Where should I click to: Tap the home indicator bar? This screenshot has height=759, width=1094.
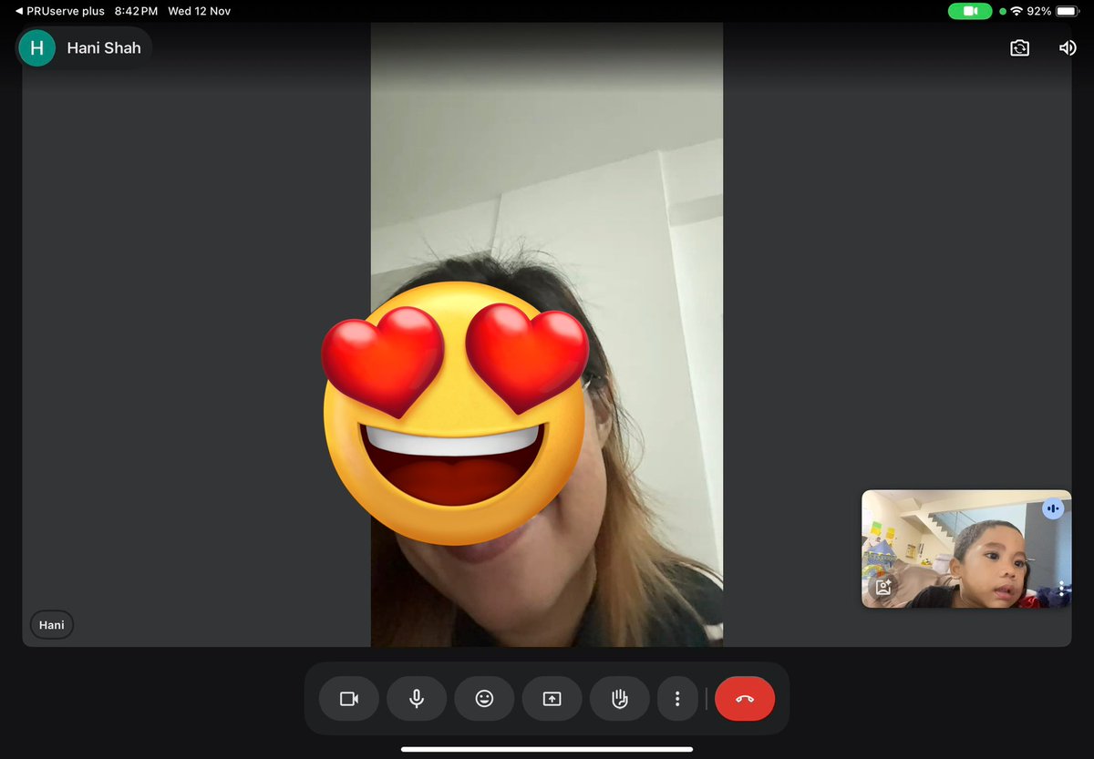tap(547, 749)
